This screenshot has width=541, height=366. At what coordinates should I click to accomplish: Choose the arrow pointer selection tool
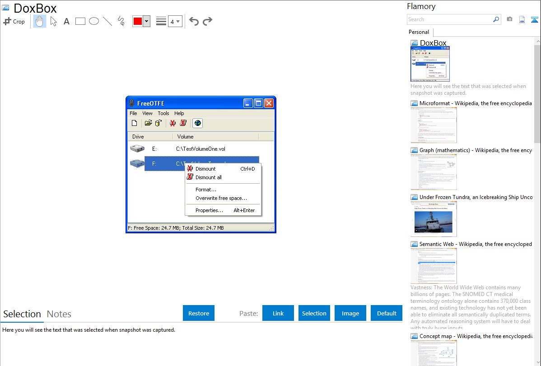(x=53, y=21)
